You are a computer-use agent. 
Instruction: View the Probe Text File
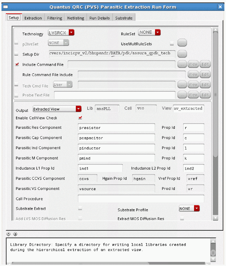[193, 95]
